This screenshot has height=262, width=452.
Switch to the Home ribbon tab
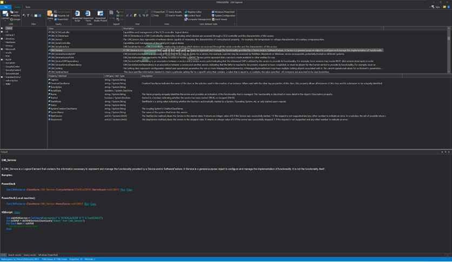pyautogui.click(x=17, y=7)
